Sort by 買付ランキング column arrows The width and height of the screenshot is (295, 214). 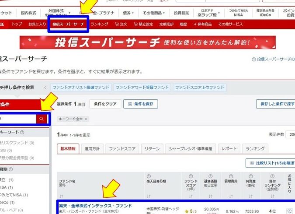272,196
